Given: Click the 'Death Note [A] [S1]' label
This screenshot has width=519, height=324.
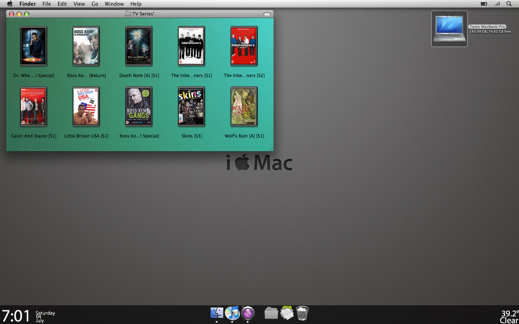Looking at the screenshot, I should (x=139, y=76).
